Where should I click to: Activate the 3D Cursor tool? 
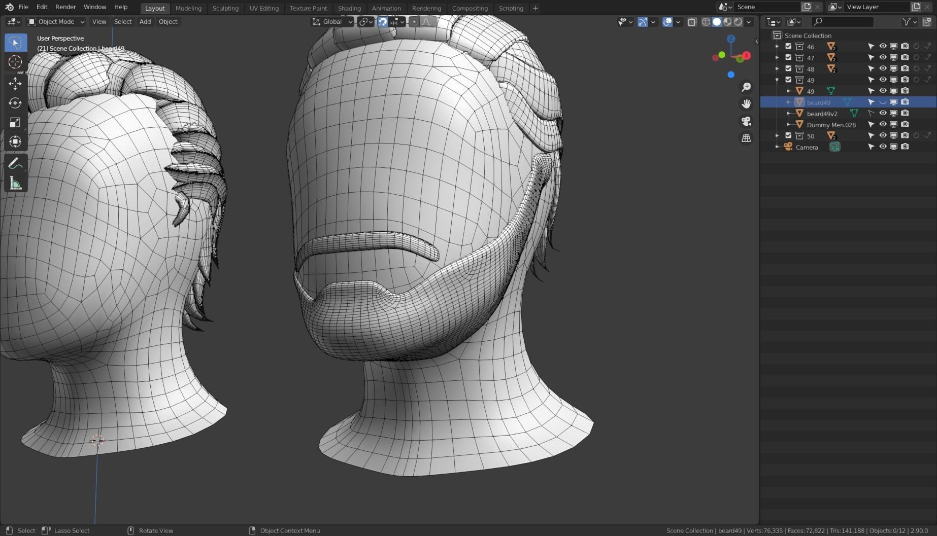tap(15, 62)
